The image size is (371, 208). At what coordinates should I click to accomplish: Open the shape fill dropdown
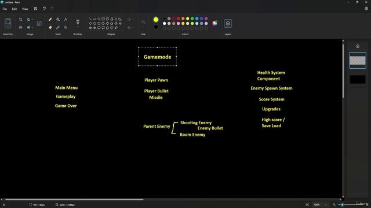point(130,28)
